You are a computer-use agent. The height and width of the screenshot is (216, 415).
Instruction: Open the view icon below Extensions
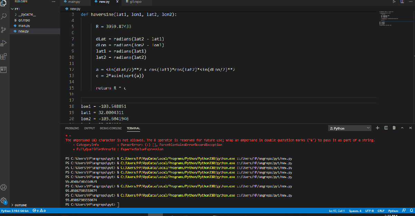(4, 69)
